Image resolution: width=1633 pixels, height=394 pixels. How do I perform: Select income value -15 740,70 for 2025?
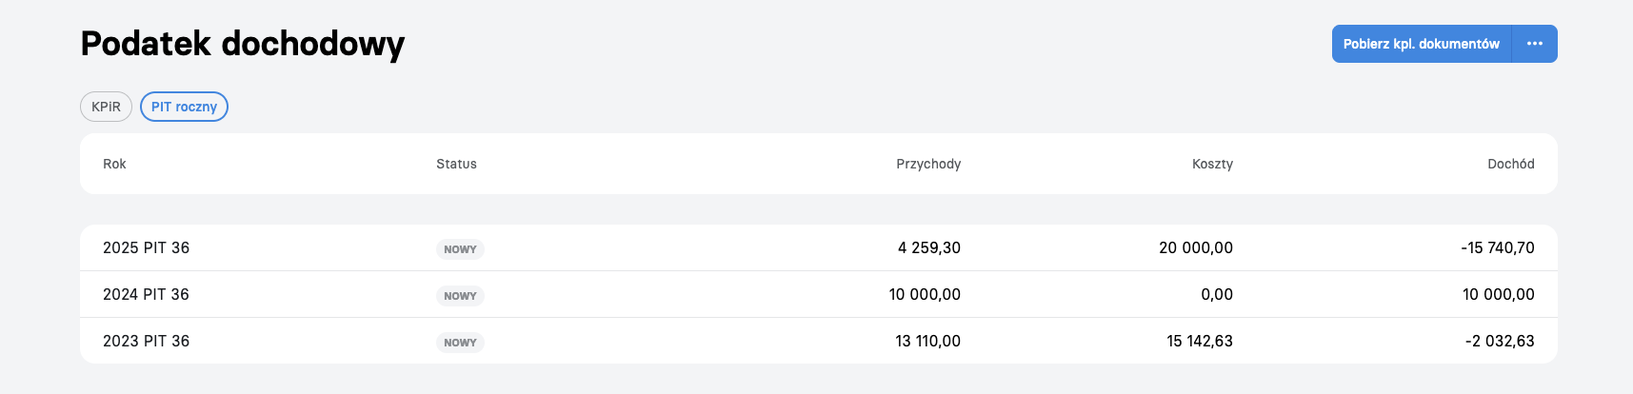pos(1498,247)
